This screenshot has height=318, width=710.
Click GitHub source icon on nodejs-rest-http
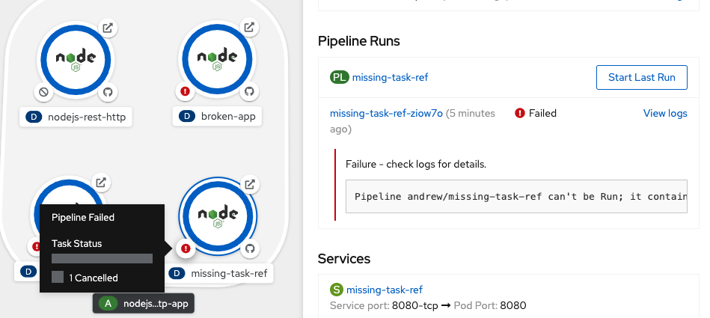(x=108, y=92)
